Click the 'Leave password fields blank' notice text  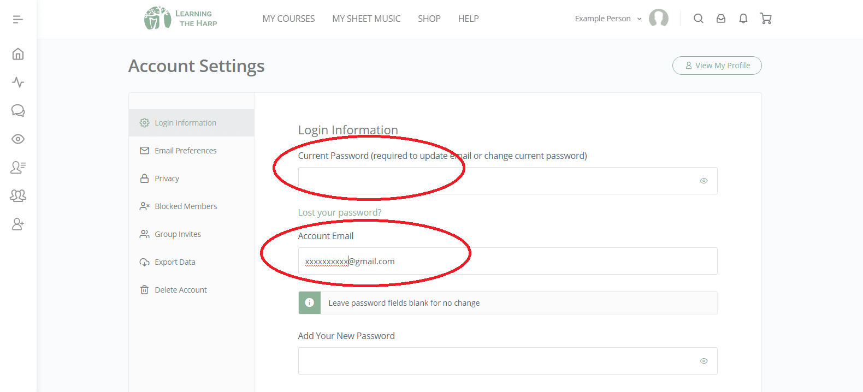(404, 303)
